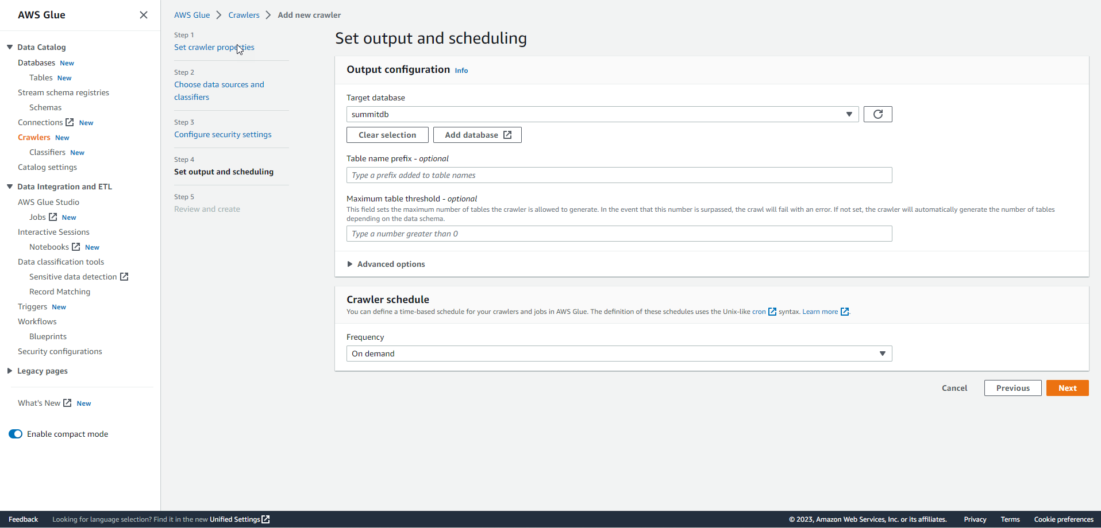The image size is (1101, 528).
Task: Open AWS Glue Studio
Action: 48,202
